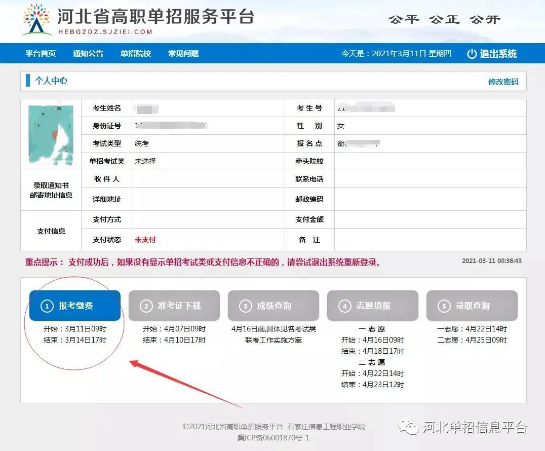Click the power icon beside 退出系统
Image resolution: width=545 pixels, height=451 pixels.
tap(472, 54)
